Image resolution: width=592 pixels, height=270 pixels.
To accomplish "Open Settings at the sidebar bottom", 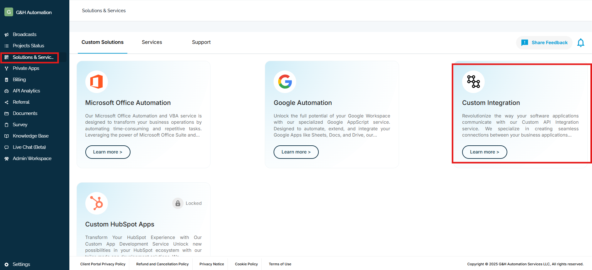I will pos(21,264).
